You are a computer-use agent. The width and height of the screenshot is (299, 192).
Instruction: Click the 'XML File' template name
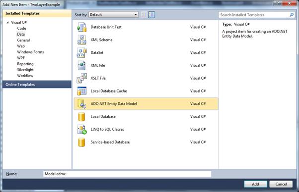click(98, 65)
